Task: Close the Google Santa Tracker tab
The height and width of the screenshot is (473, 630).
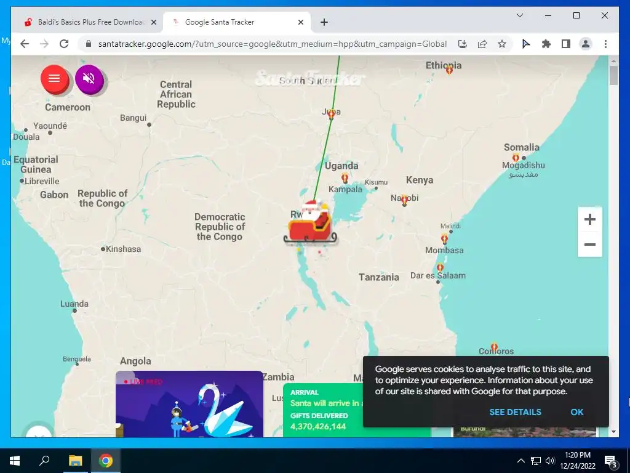Action: tap(300, 23)
